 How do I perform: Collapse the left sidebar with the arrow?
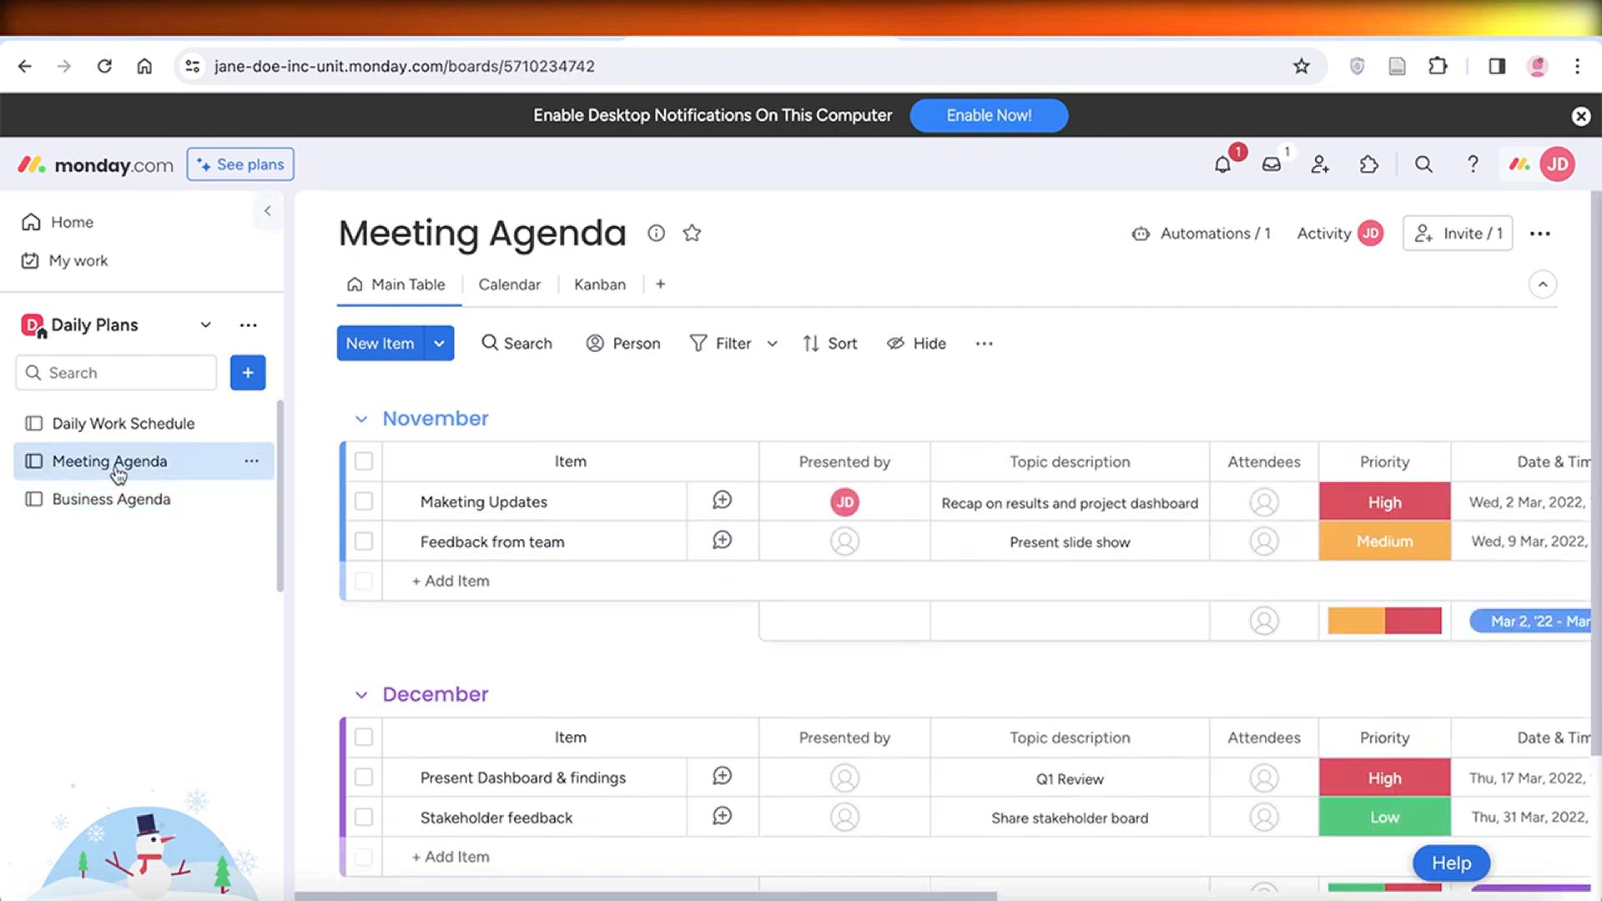[268, 211]
